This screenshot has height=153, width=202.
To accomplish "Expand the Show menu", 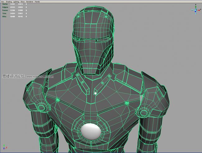I will coord(23,2).
